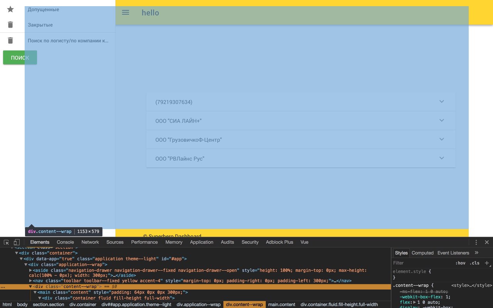Viewport: 493px width, 308px height.
Task: Expand the aside navigation-drawer node
Action: click(x=30, y=270)
